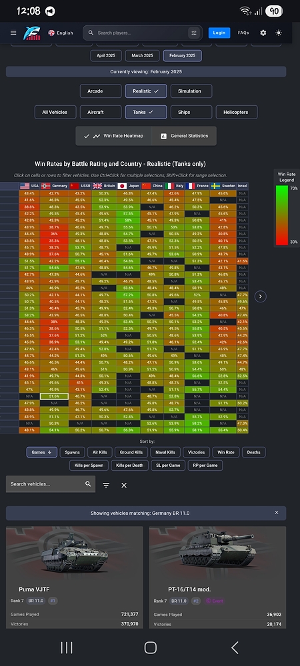Sort by Naval Kills

(165, 452)
